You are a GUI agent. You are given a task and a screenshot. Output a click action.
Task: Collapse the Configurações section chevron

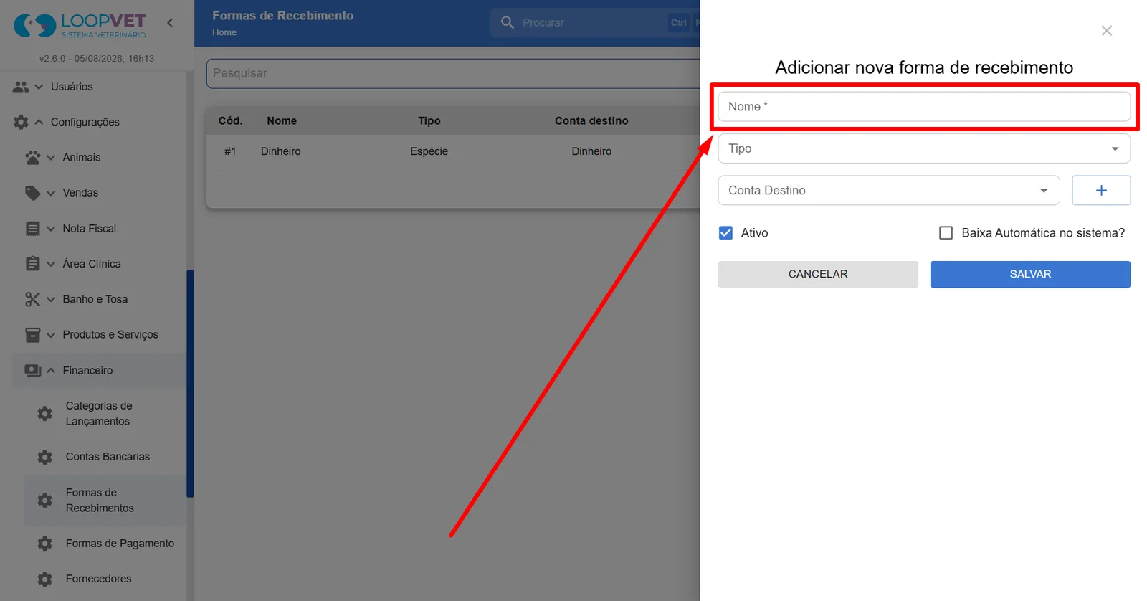(x=39, y=122)
